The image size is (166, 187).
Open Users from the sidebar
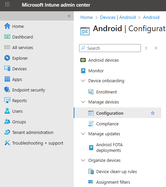[18, 111]
